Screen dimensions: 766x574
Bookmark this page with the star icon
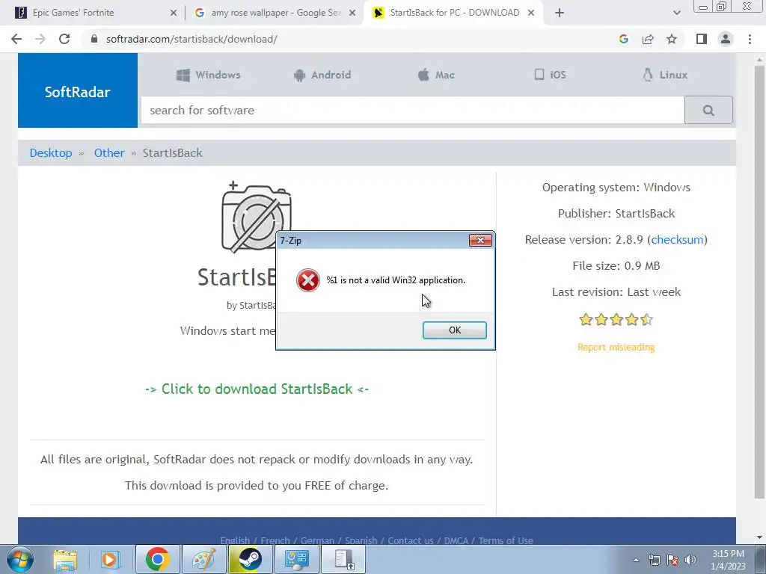click(672, 39)
